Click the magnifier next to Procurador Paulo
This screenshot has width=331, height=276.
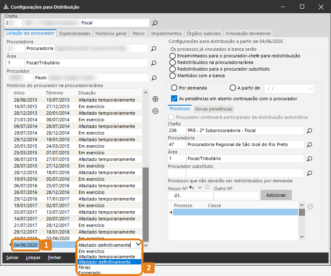[x=154, y=78]
